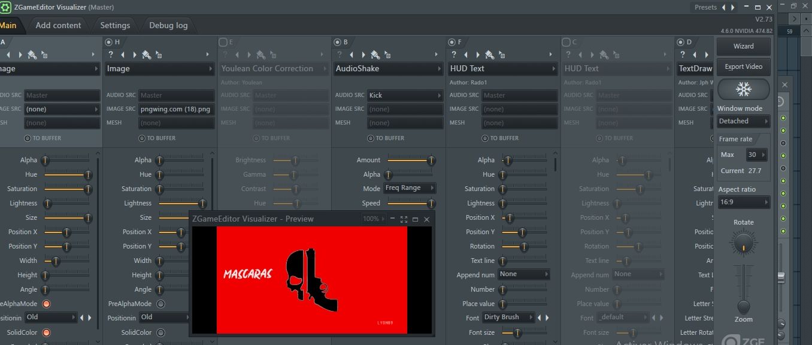Open the 16:9 aspect ratio dropdown
The width and height of the screenshot is (812, 345).
coord(744,202)
